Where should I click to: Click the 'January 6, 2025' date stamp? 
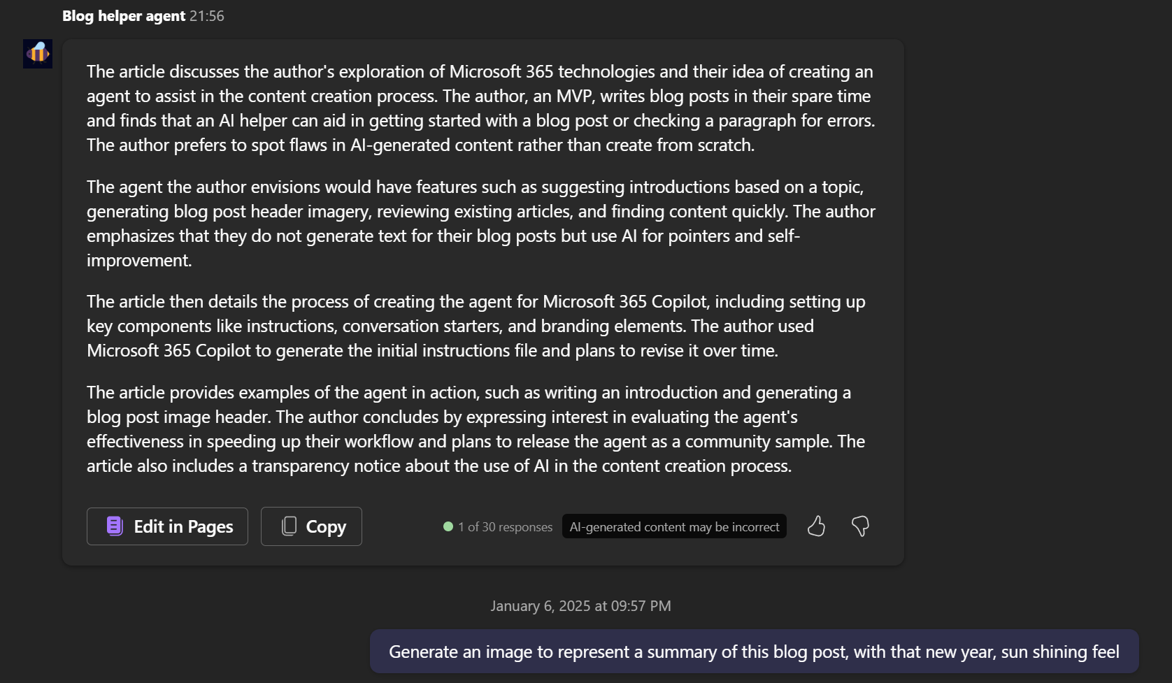tap(580, 605)
